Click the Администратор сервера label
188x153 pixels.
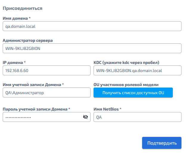point(28,40)
